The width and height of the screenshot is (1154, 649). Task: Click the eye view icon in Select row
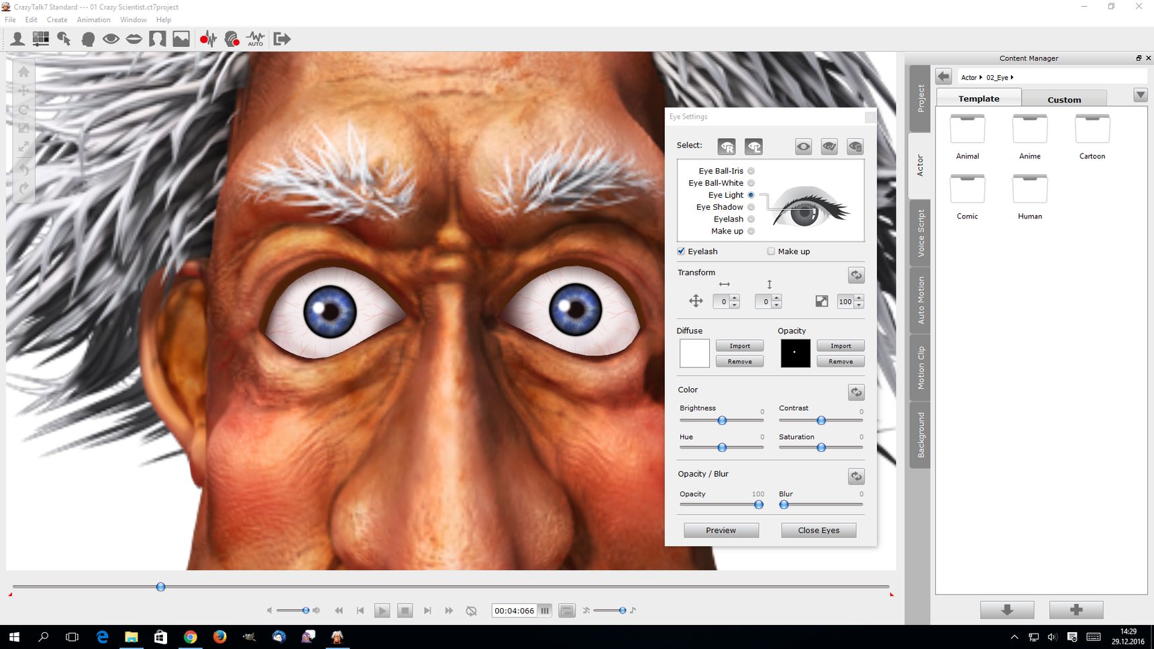pyautogui.click(x=803, y=146)
